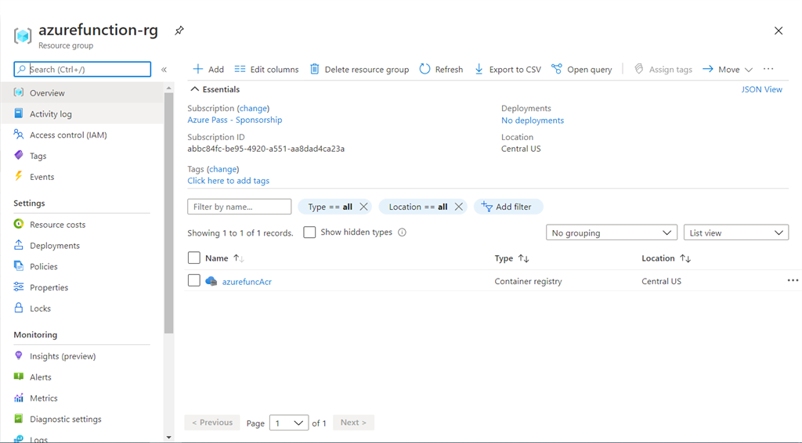
Task: Click the Insights lightbulb icon
Action: tap(19, 355)
